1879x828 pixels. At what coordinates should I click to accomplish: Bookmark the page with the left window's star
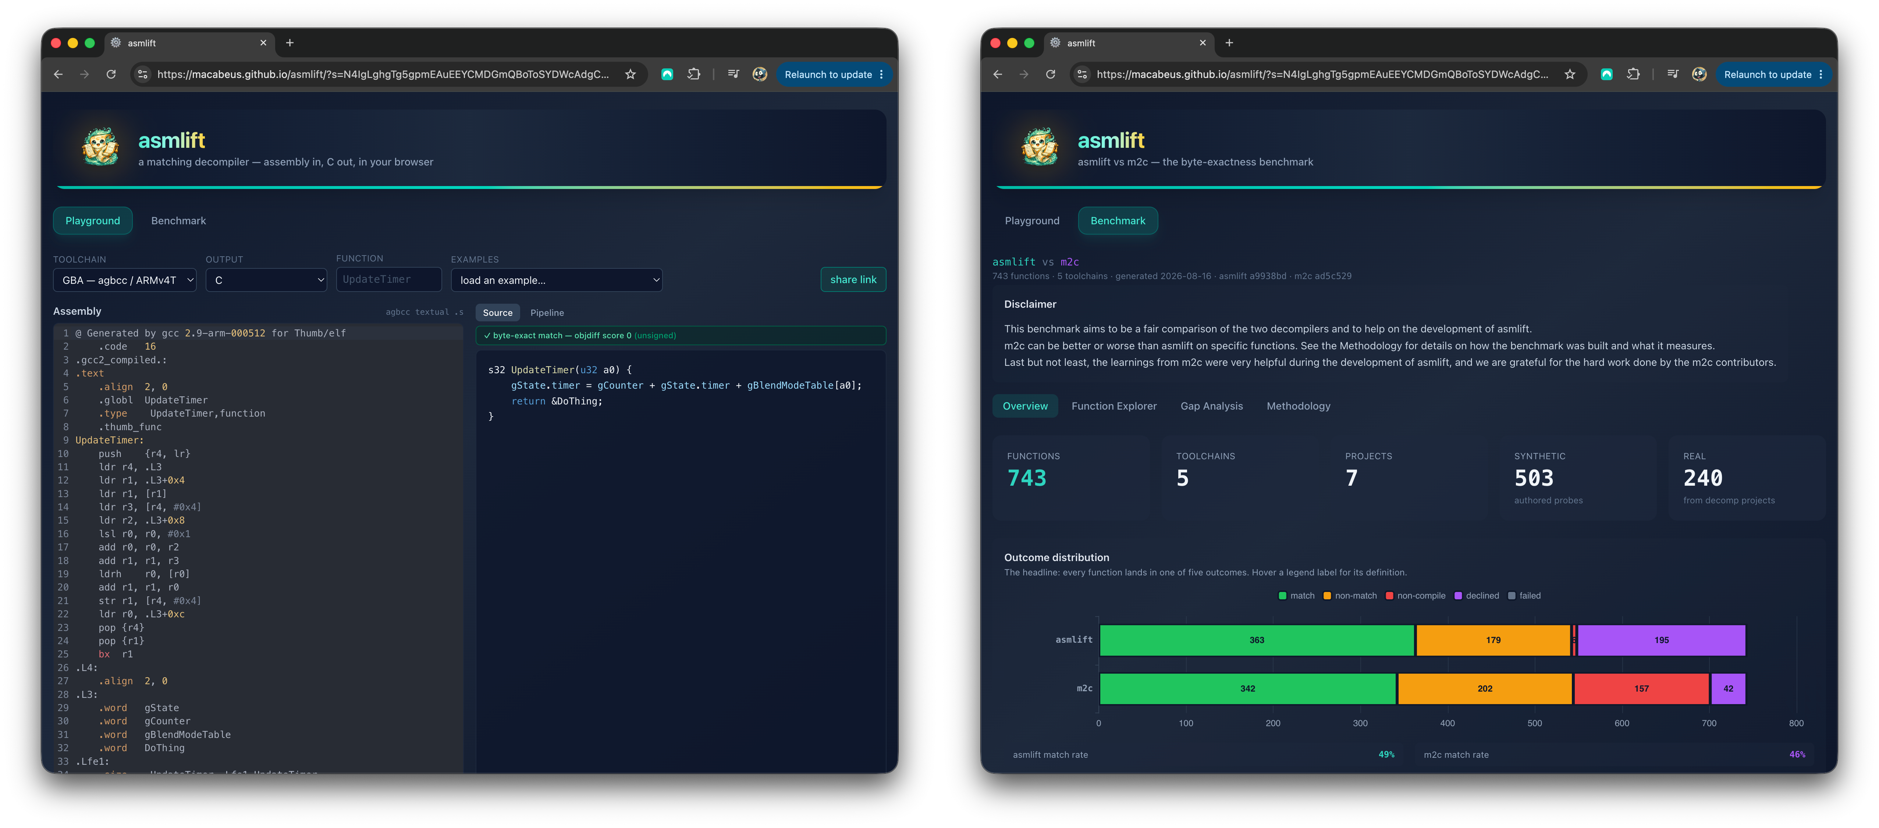click(x=630, y=74)
